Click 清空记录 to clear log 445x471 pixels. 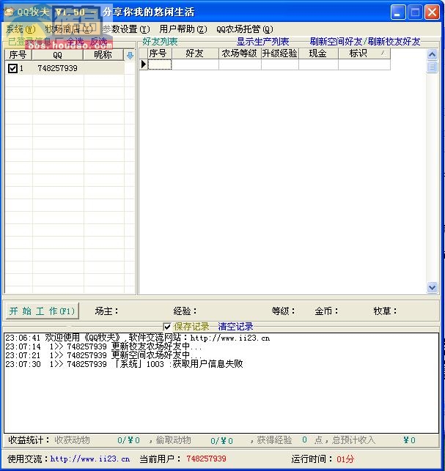[236, 327]
